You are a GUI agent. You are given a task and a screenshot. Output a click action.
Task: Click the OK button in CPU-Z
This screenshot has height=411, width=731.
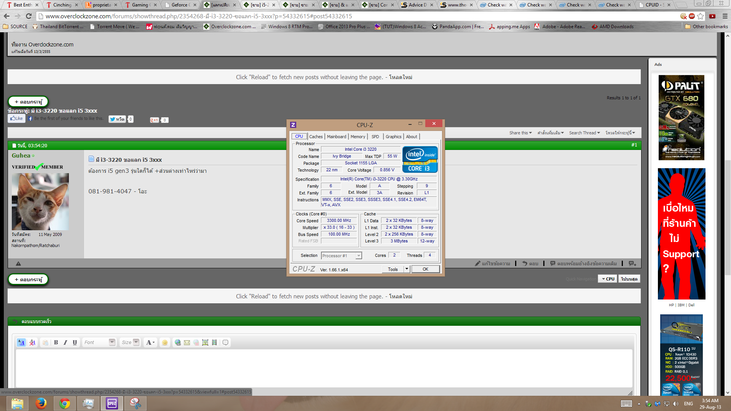pos(425,269)
